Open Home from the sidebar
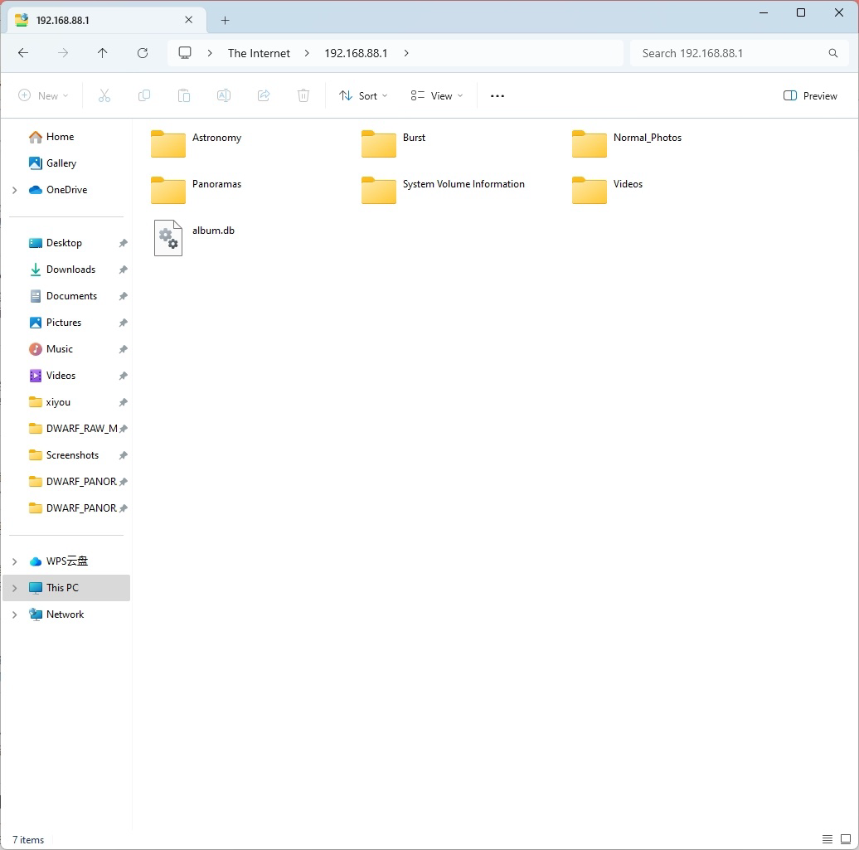This screenshot has height=850, width=859. pyautogui.click(x=61, y=136)
